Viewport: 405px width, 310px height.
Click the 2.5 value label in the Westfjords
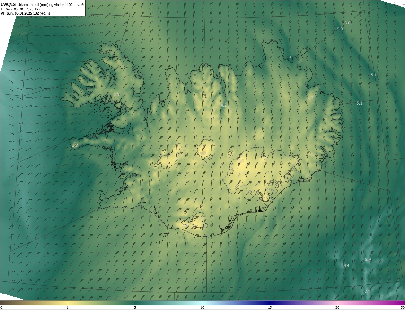click(116, 94)
